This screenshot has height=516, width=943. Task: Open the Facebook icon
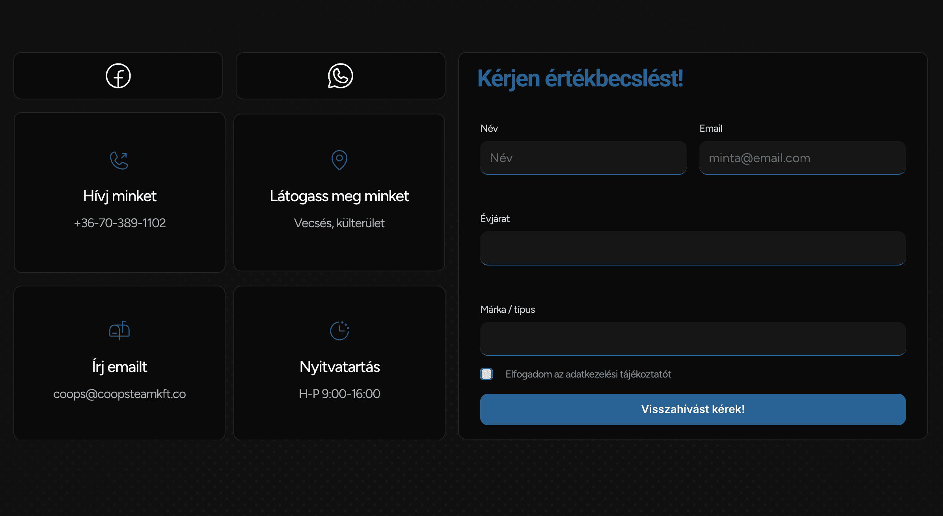pos(118,76)
